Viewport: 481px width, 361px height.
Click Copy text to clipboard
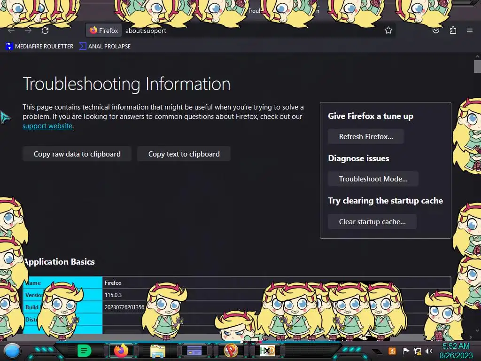[184, 154]
